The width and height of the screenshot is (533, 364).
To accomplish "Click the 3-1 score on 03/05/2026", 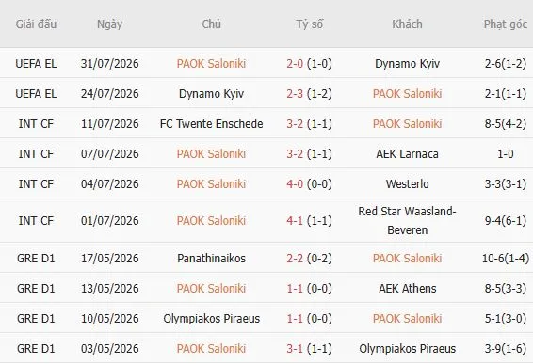I will pos(295,349).
